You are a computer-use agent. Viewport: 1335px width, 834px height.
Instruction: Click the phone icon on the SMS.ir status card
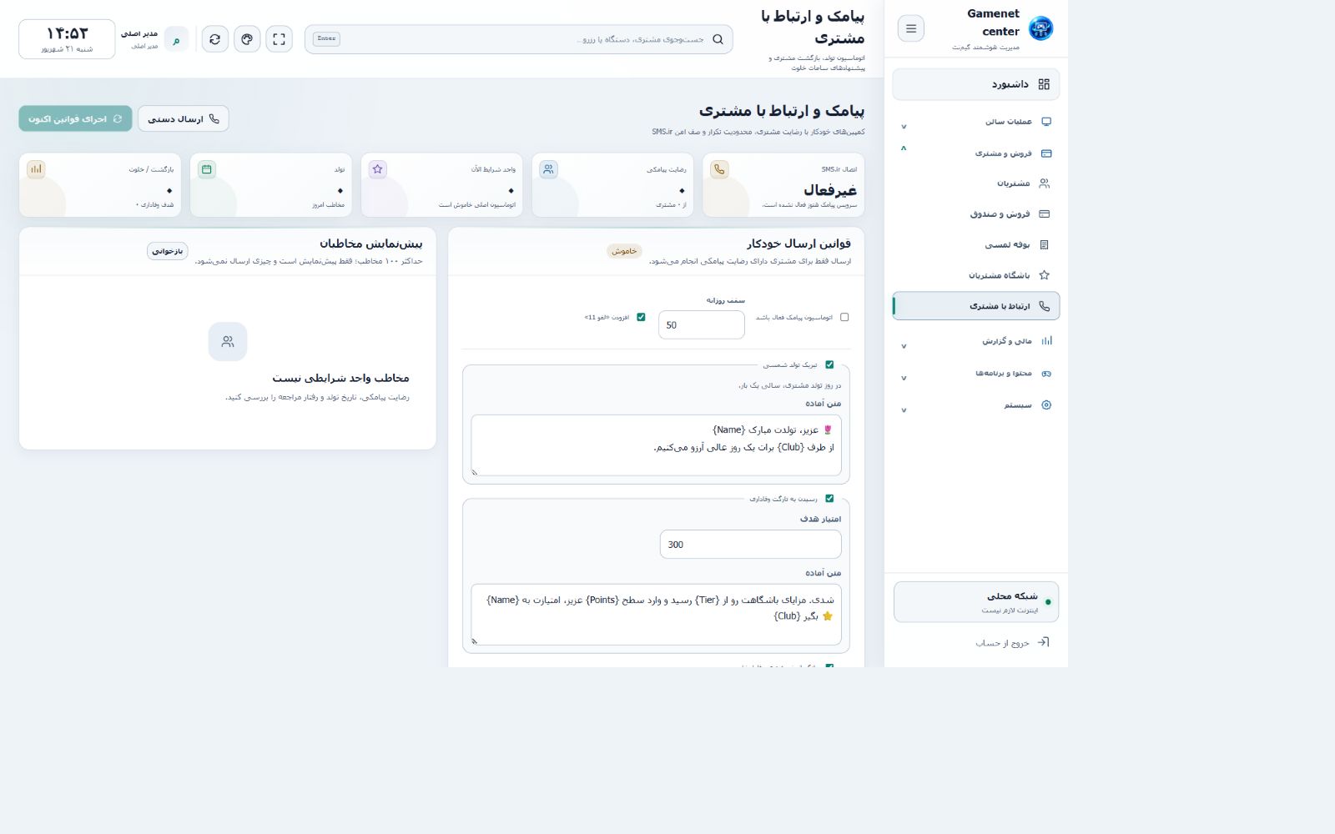[719, 169]
